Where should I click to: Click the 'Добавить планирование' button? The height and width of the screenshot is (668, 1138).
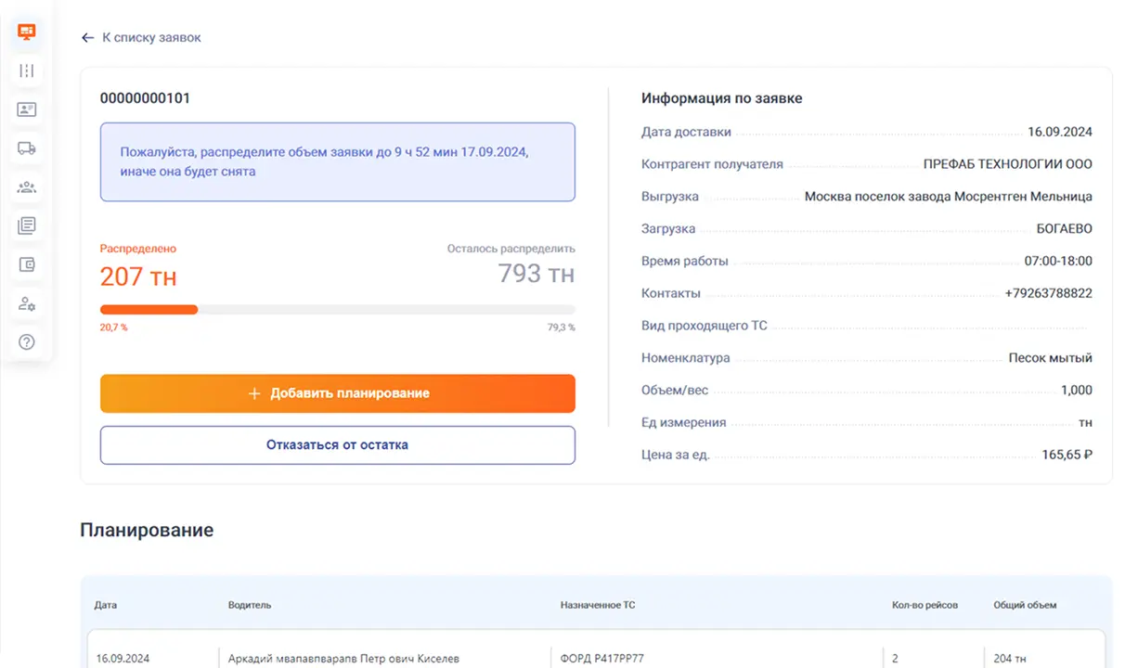(338, 393)
